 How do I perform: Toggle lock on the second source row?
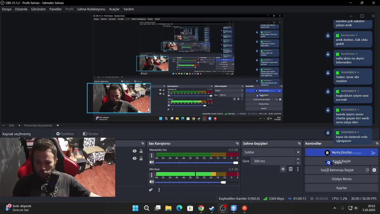pyautogui.click(x=141, y=158)
